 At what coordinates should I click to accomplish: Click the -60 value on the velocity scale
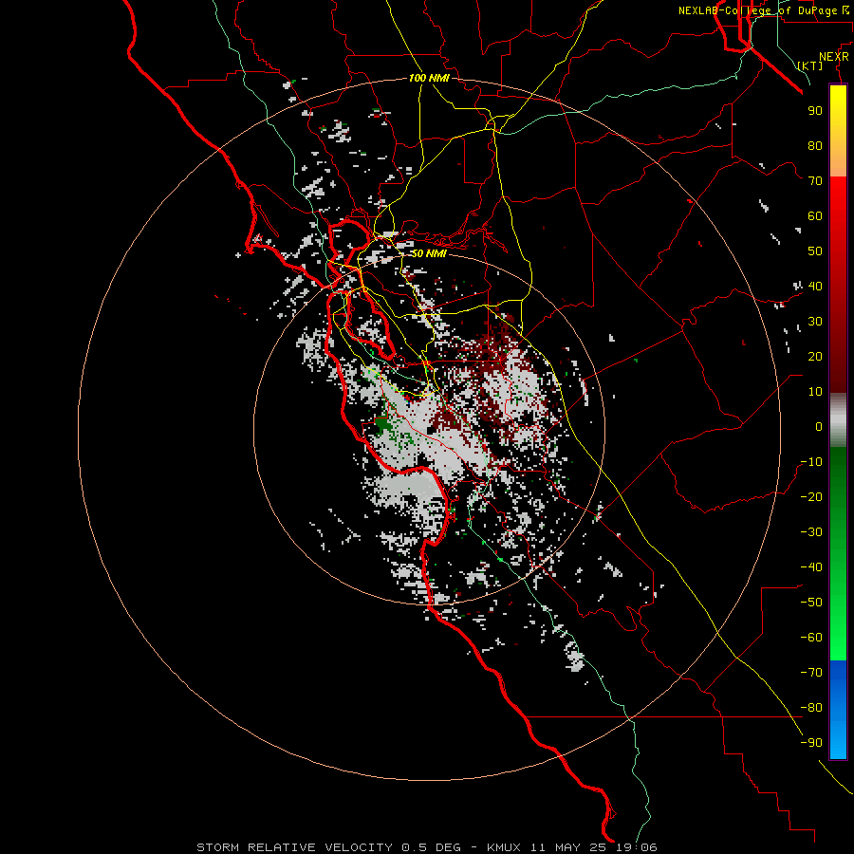click(811, 638)
